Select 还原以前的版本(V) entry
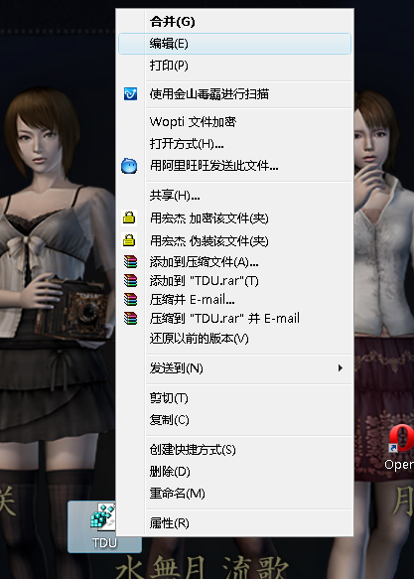414x579 pixels. (x=234, y=338)
